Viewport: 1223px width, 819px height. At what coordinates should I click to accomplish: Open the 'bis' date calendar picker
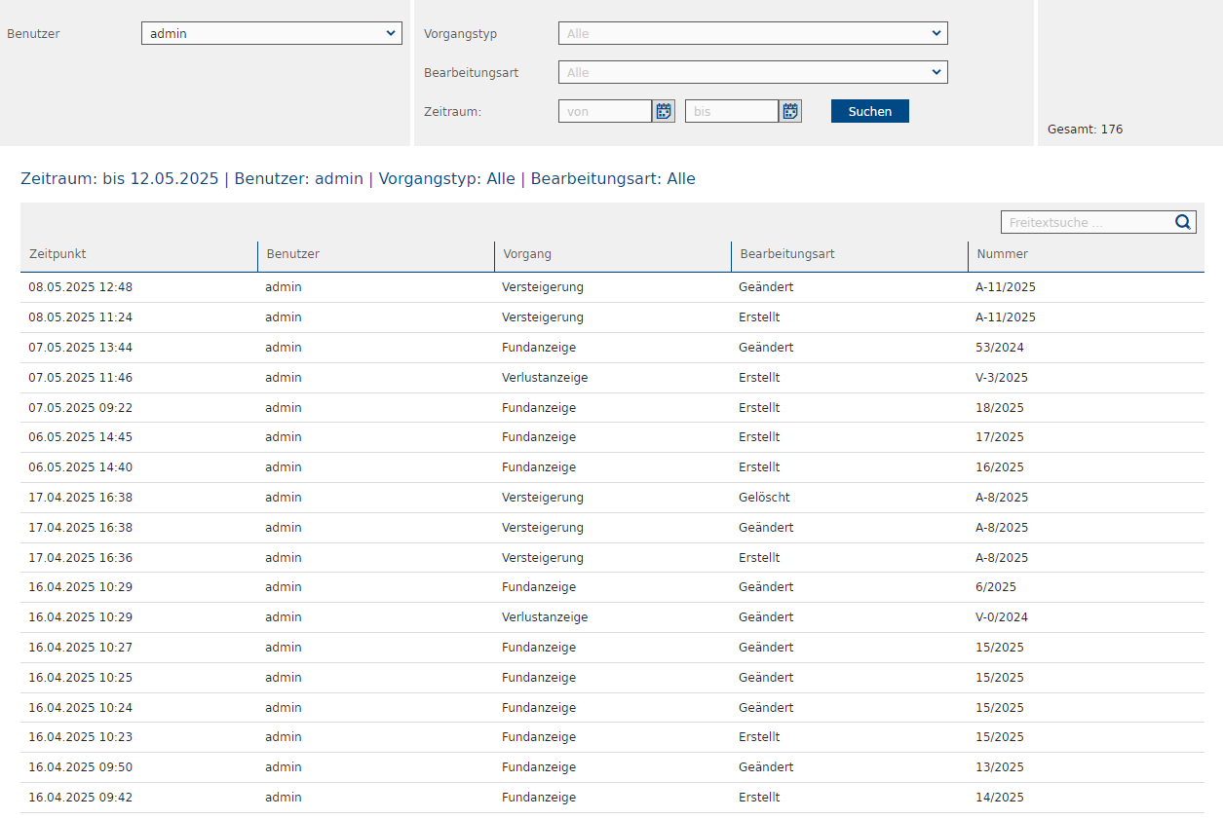pyautogui.click(x=790, y=111)
